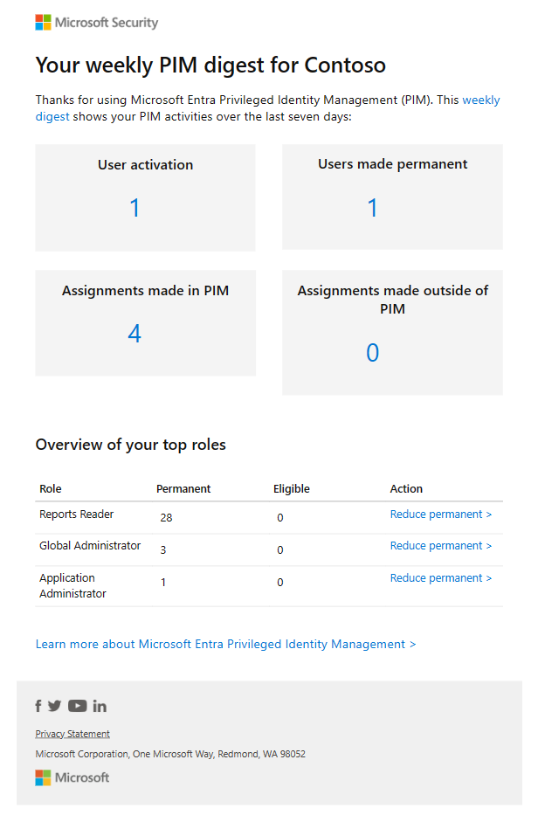
Task: Click the User activation tile
Action: click(x=145, y=197)
